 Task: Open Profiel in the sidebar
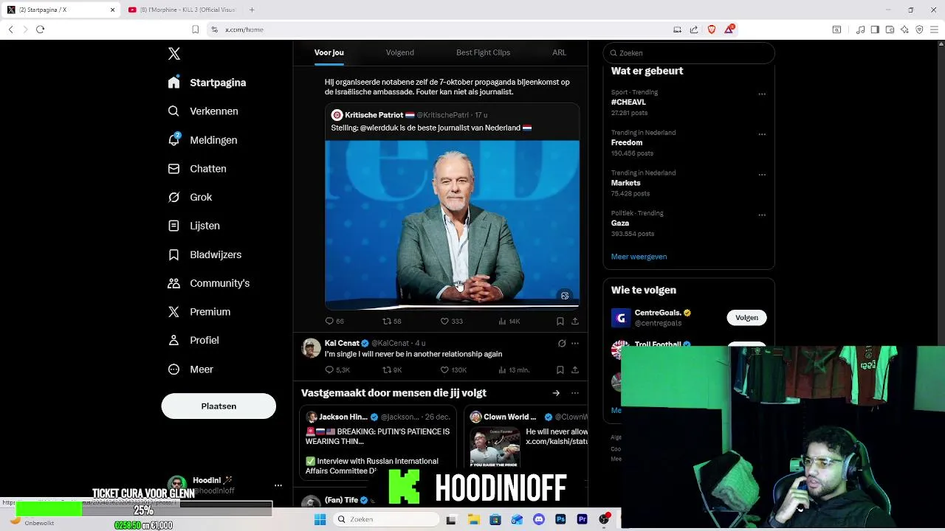[193, 340]
